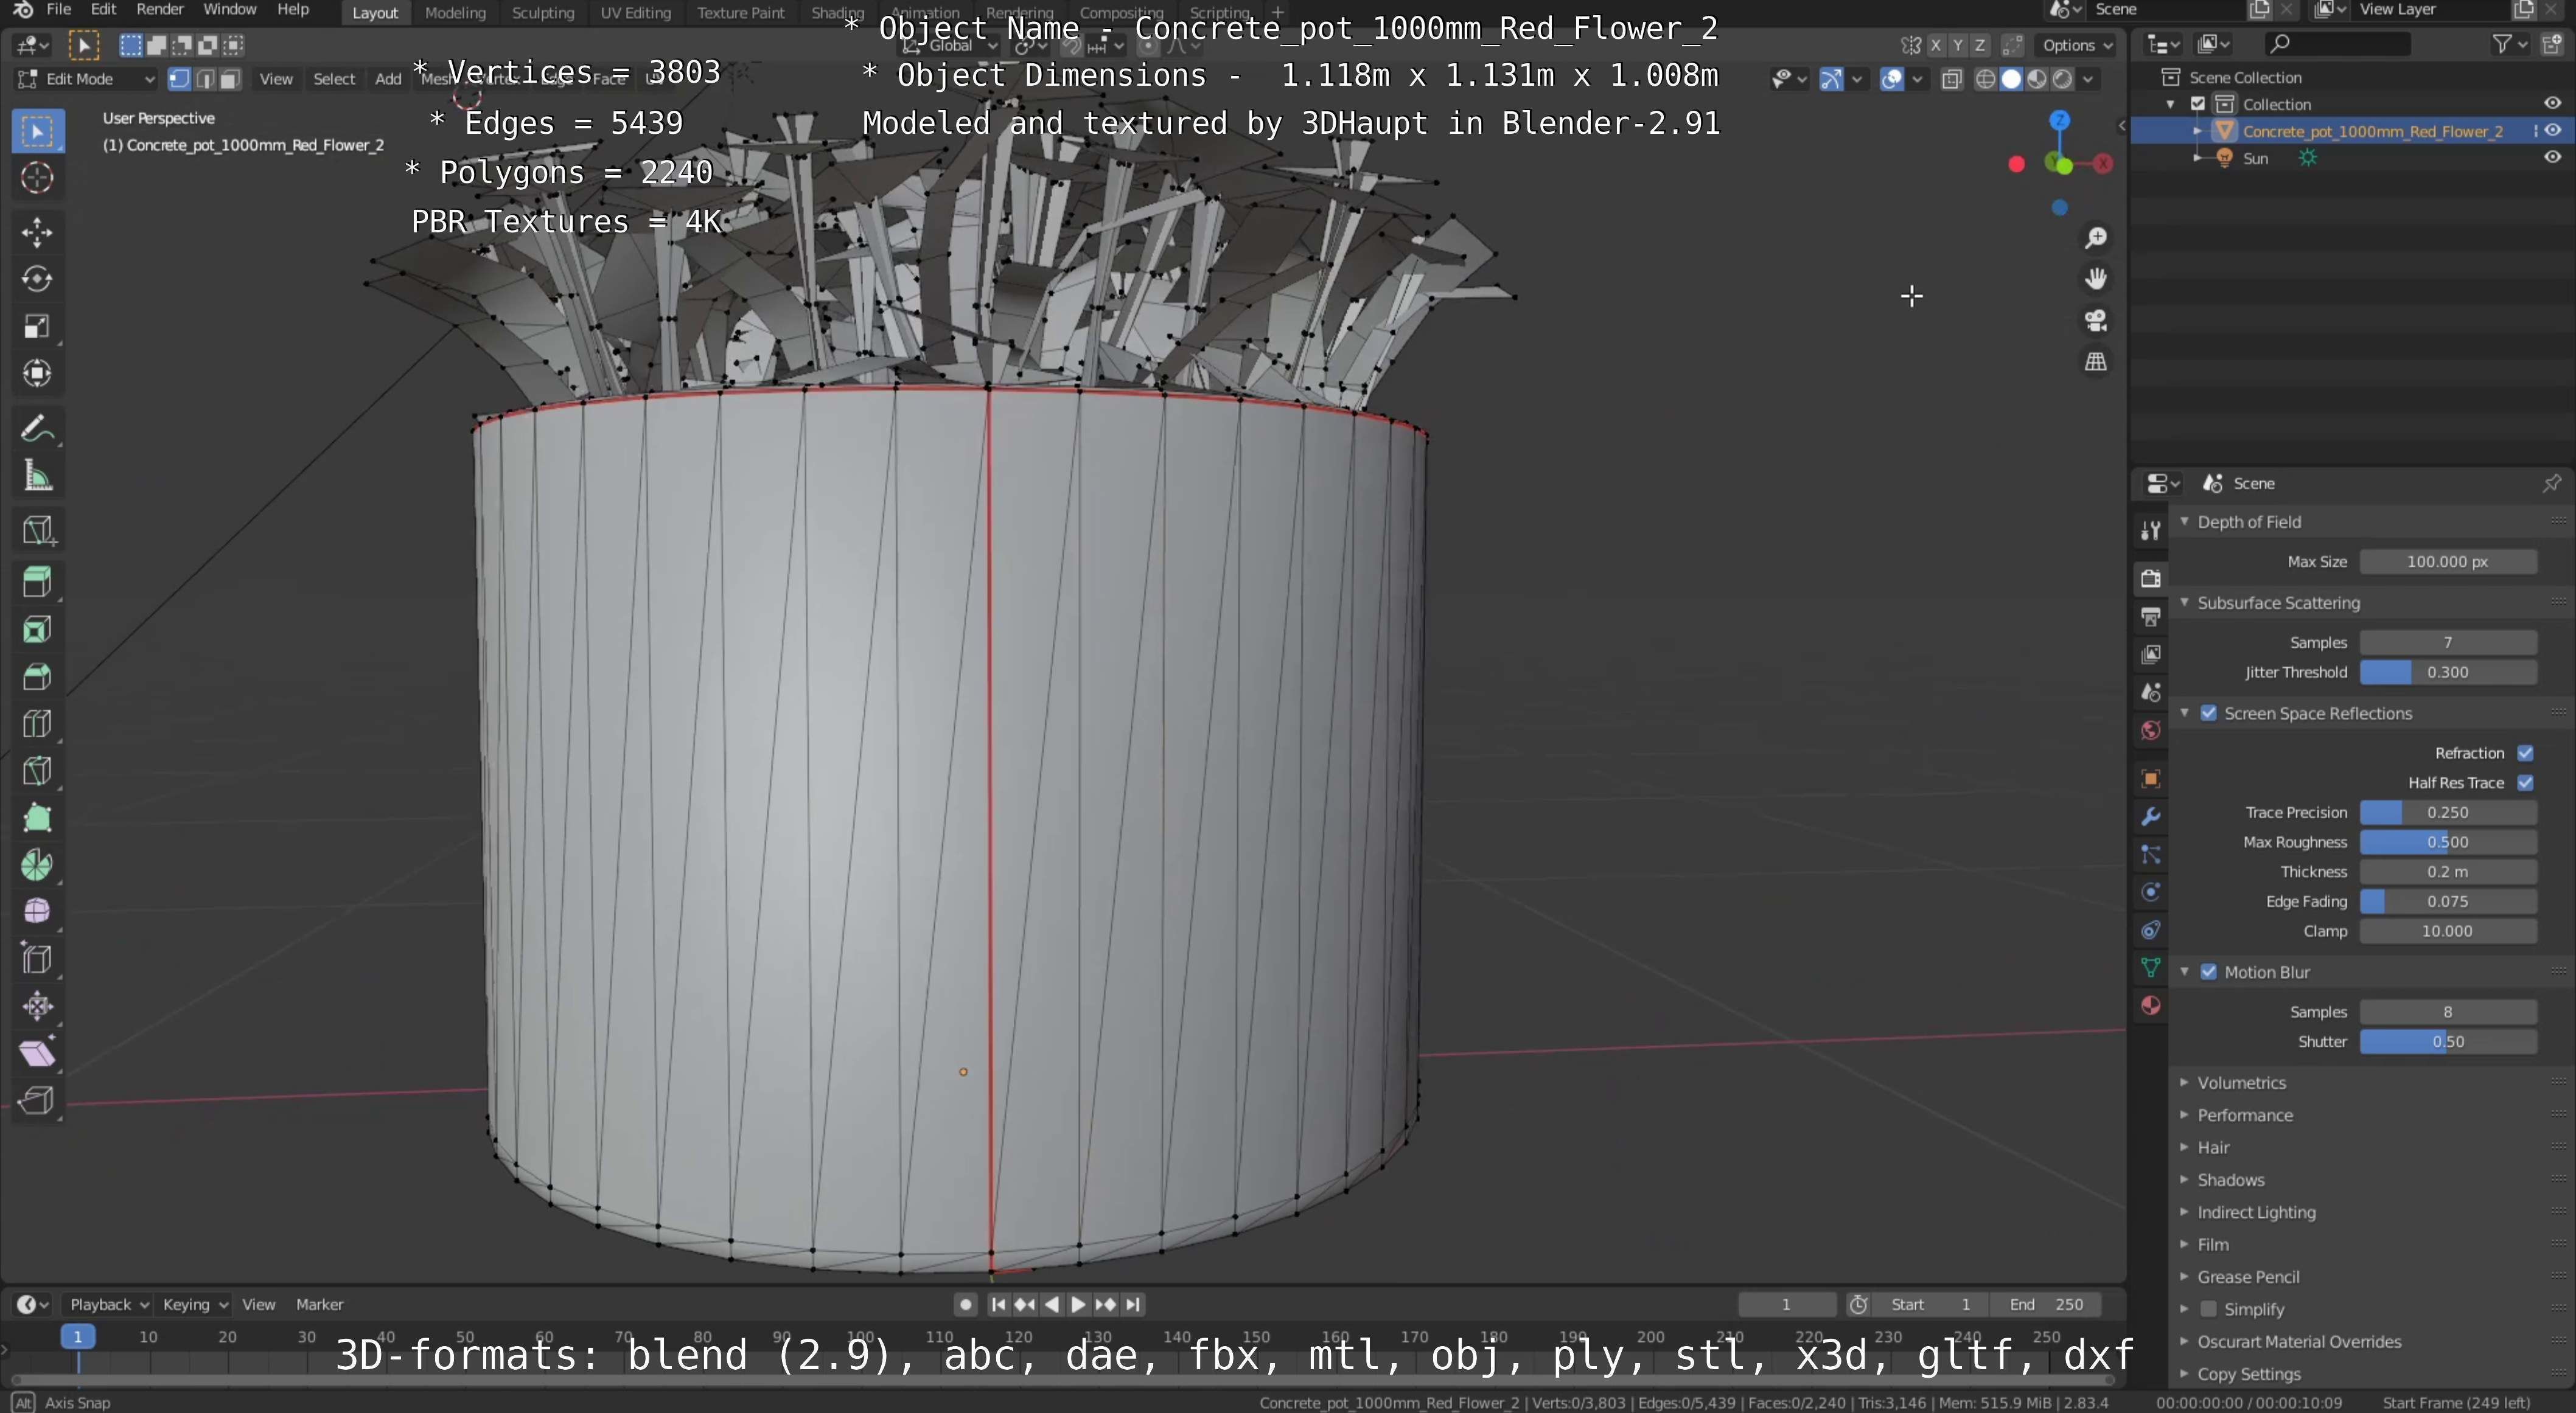
Task: Select the Bevel tool
Action: [37, 676]
